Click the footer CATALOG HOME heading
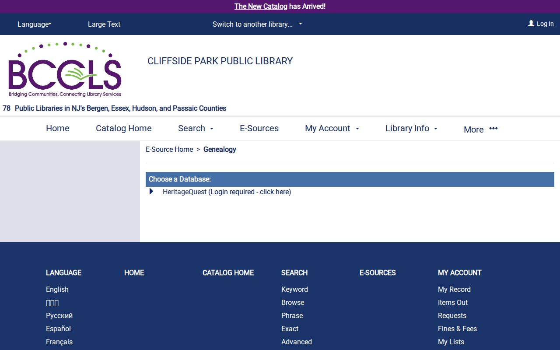The height and width of the screenshot is (350, 560). click(x=228, y=273)
